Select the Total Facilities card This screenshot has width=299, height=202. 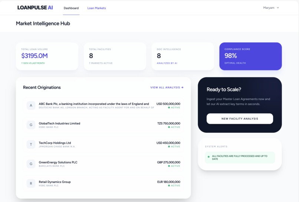coord(115,56)
